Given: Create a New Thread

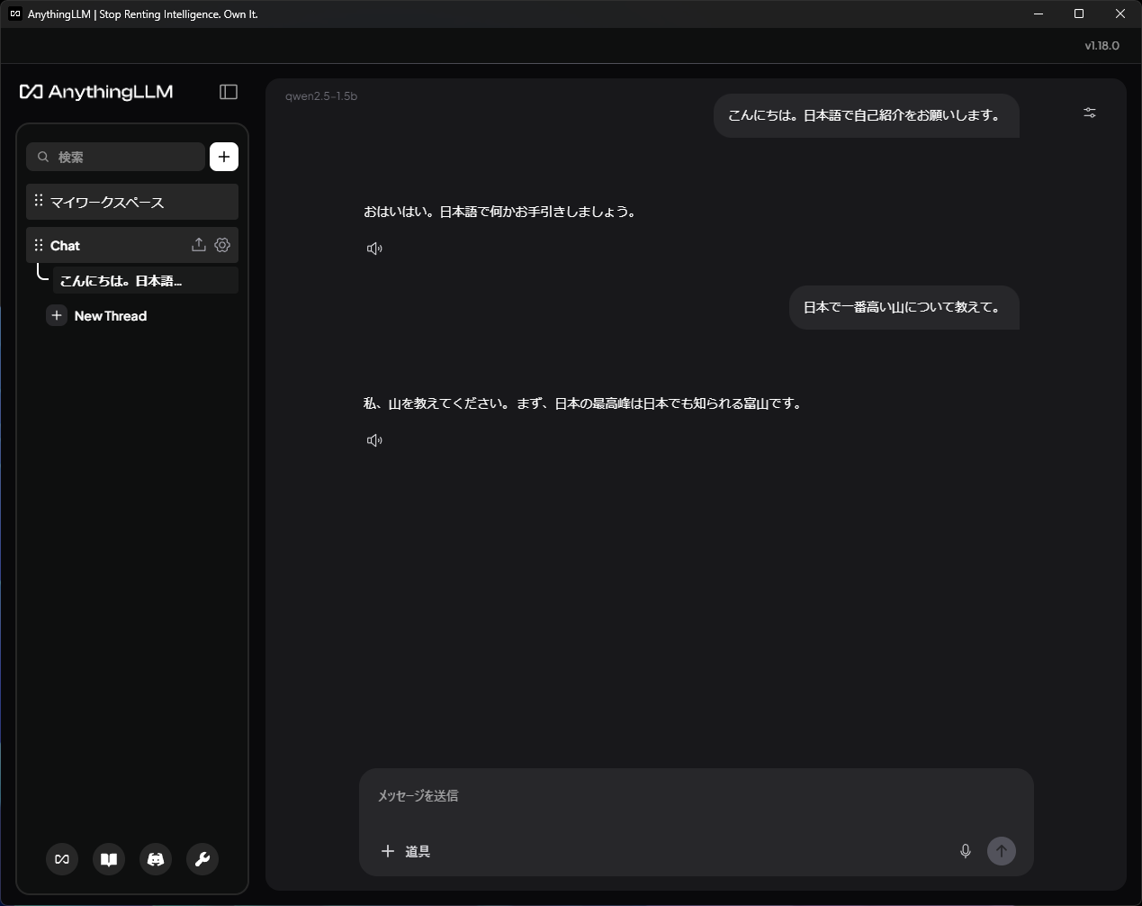Looking at the screenshot, I should click(97, 315).
